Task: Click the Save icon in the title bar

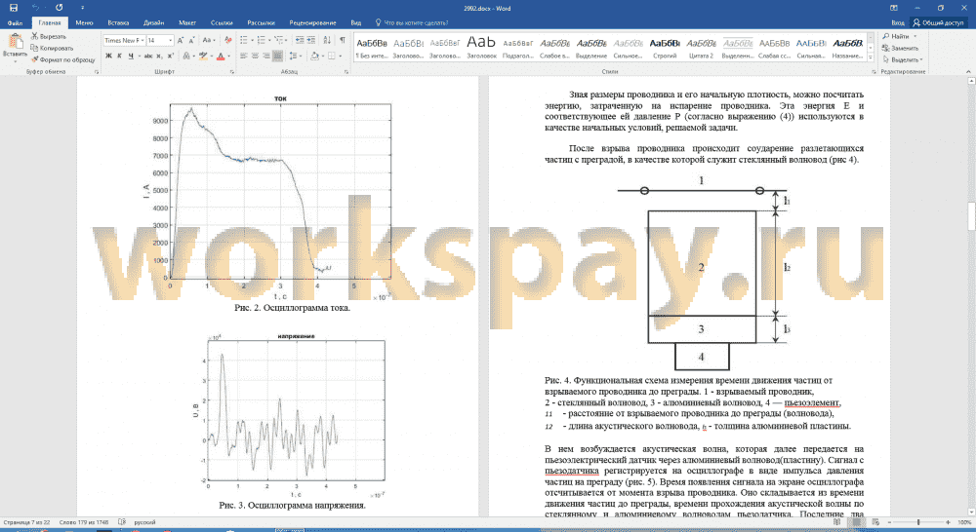Action: coord(13,8)
